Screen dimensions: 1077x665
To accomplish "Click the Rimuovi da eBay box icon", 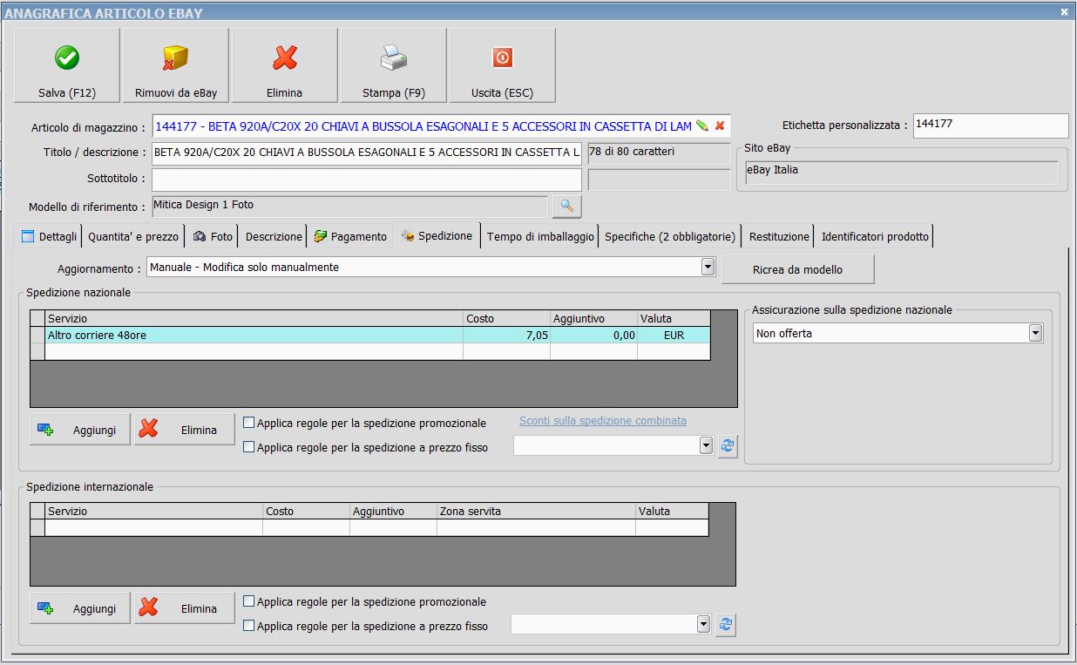I will click(175, 58).
